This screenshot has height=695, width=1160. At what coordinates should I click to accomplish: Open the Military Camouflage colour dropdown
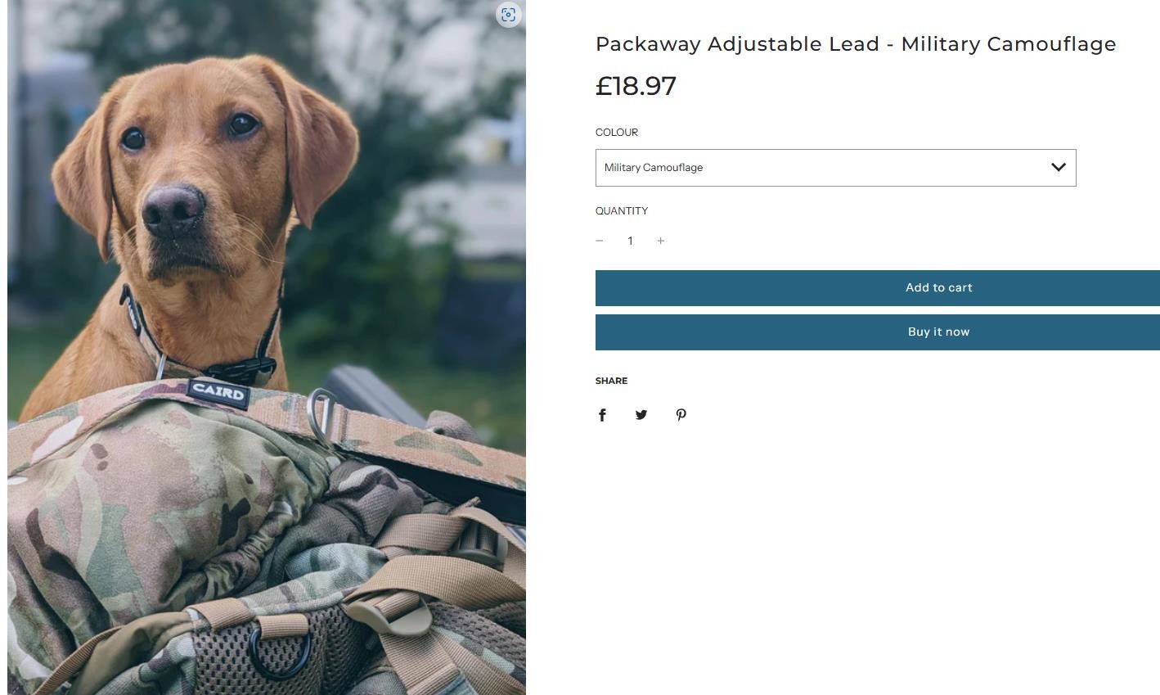point(835,168)
